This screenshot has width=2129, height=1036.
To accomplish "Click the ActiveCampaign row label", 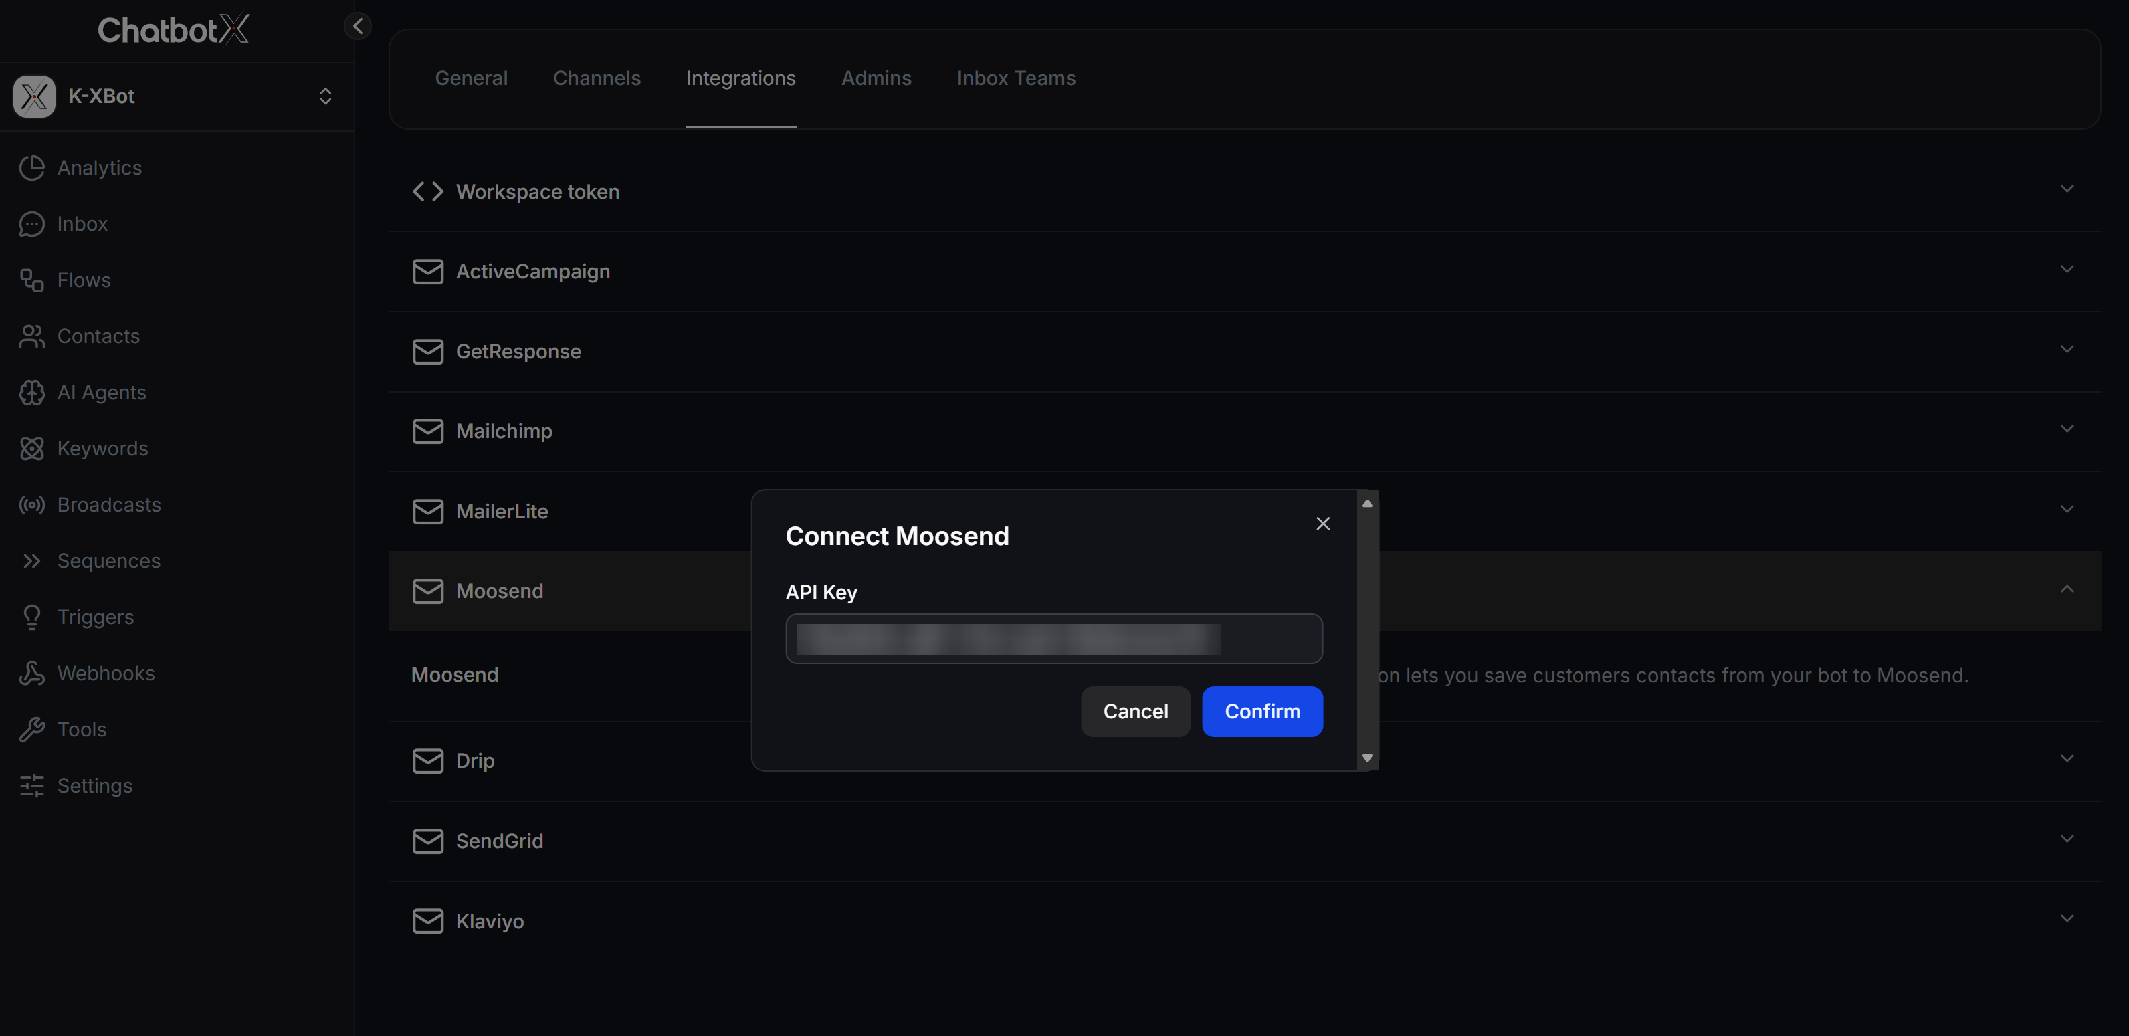I will [532, 271].
